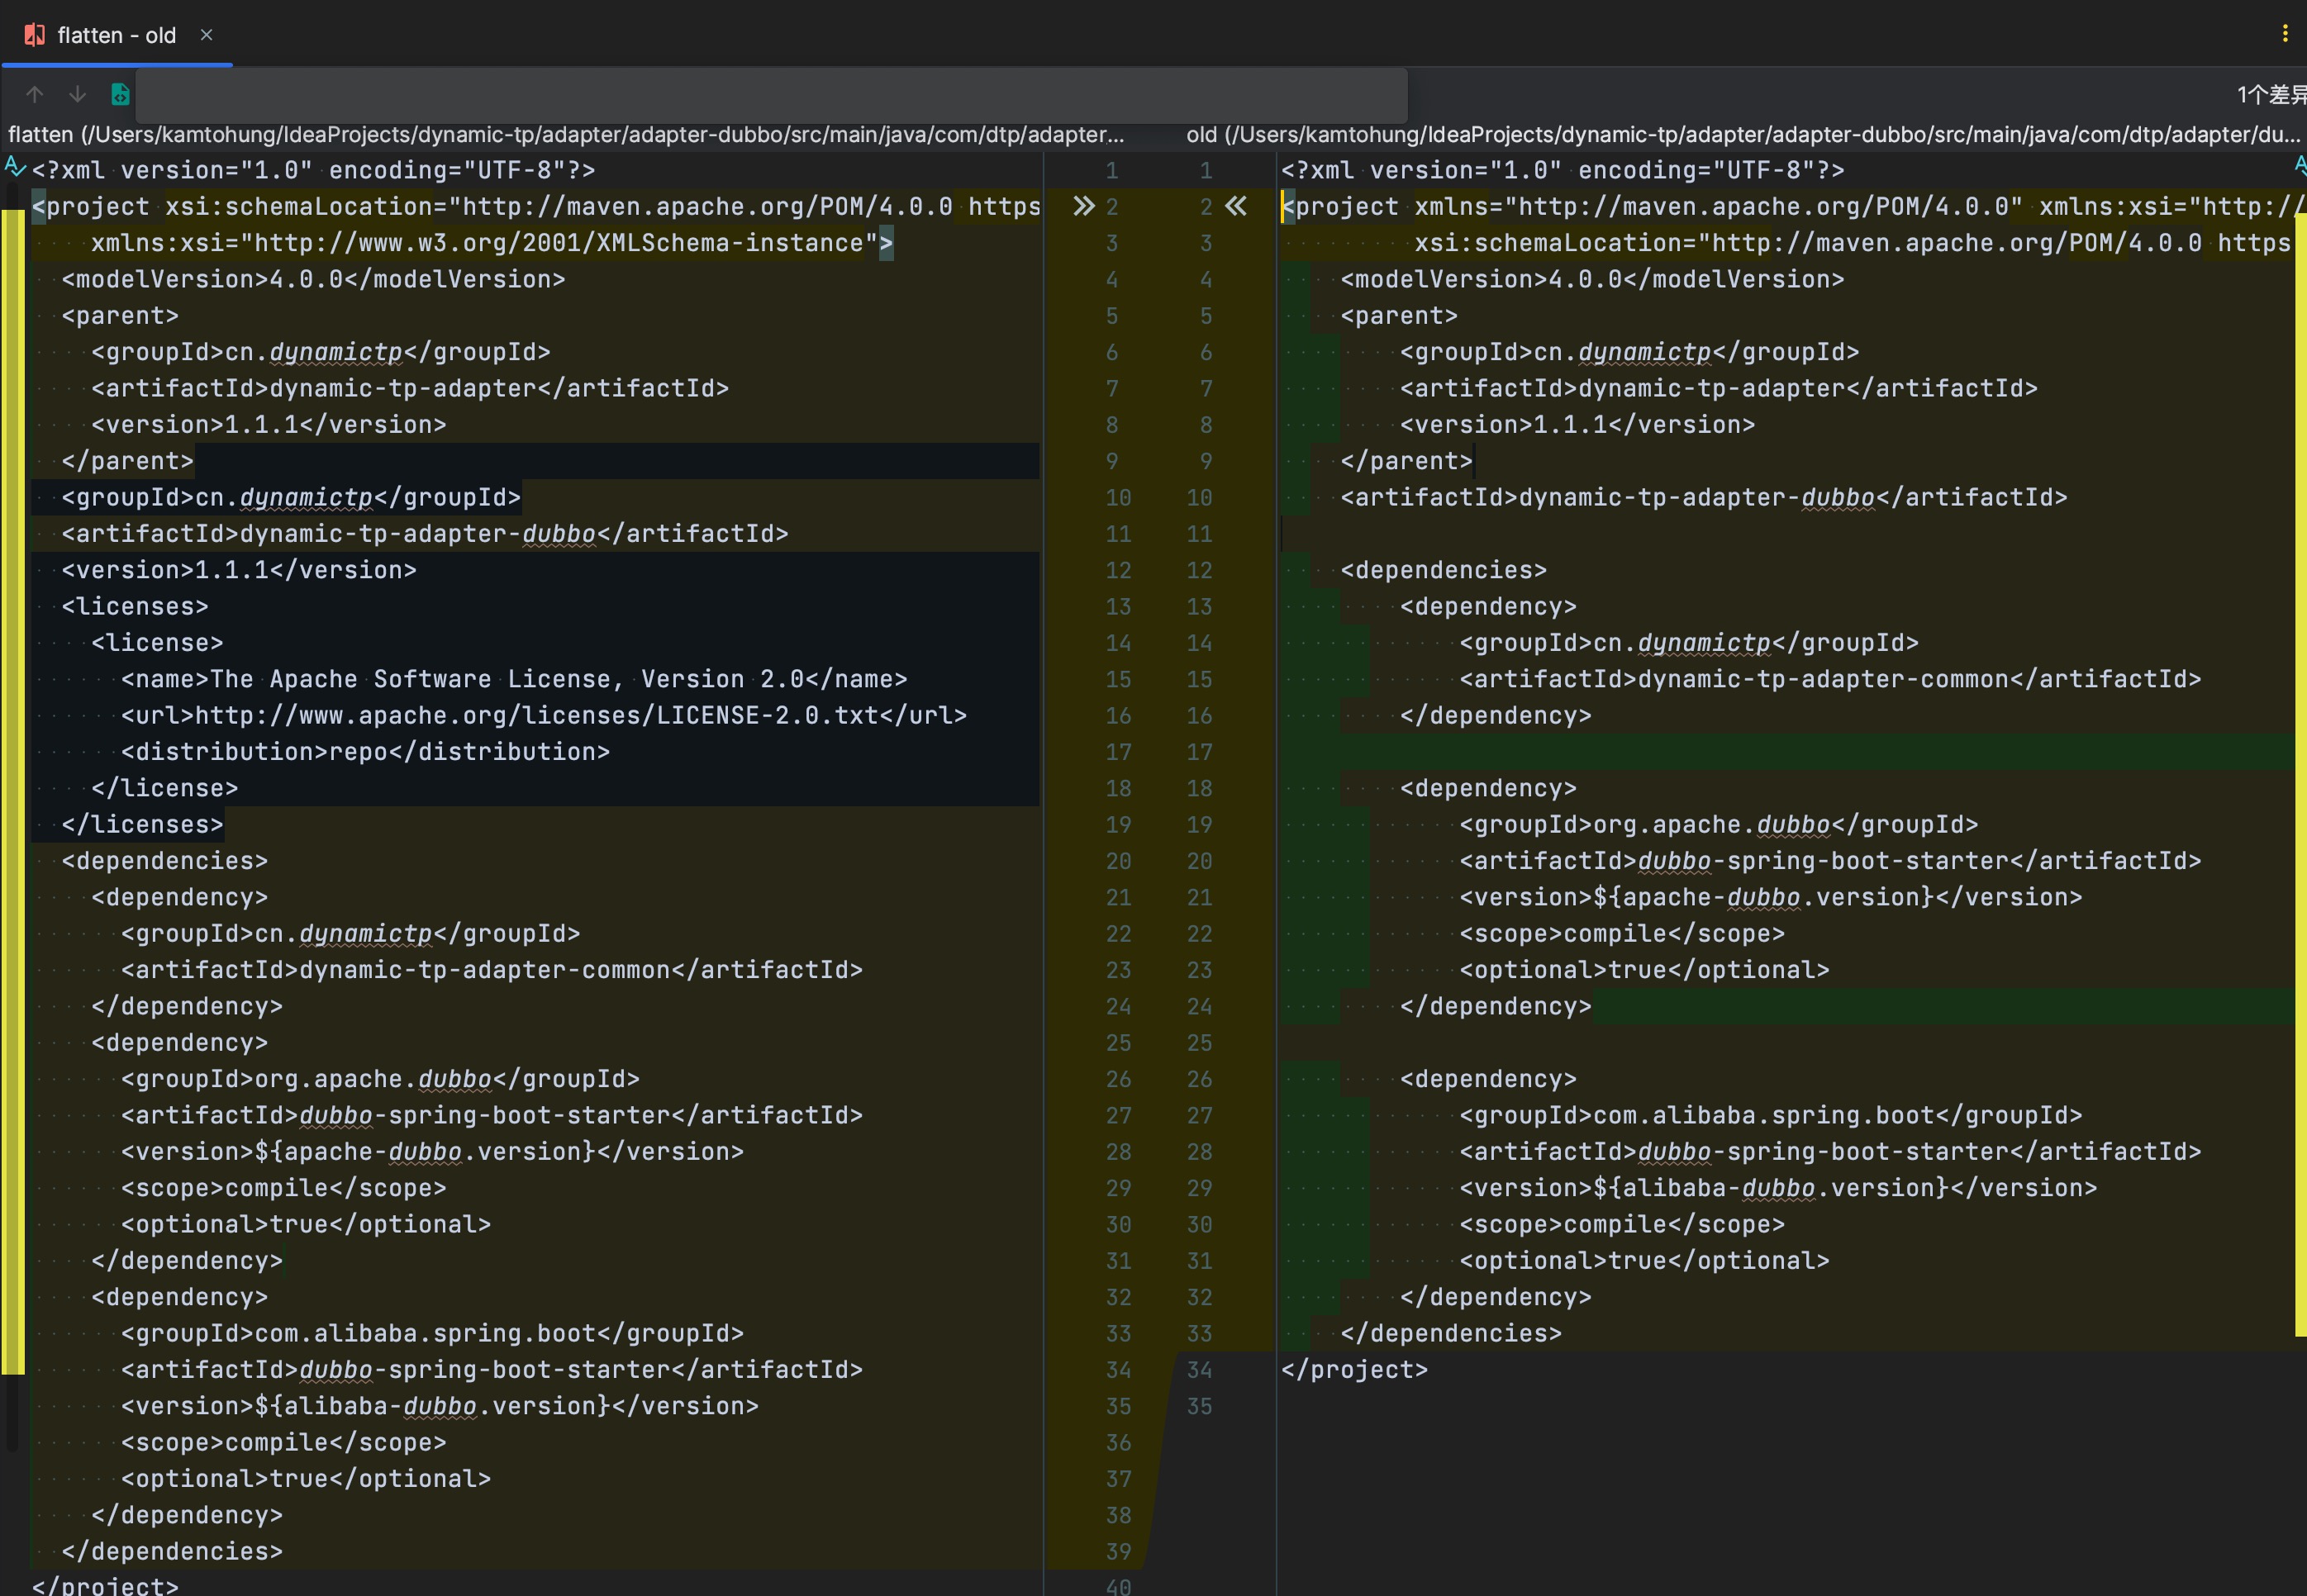Jump to previous difference using the up arrow
Screen dimensions: 2307x1596
click(x=34, y=93)
